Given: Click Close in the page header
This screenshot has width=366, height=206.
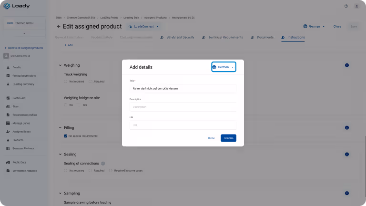Looking at the screenshot, I should 337,26.
